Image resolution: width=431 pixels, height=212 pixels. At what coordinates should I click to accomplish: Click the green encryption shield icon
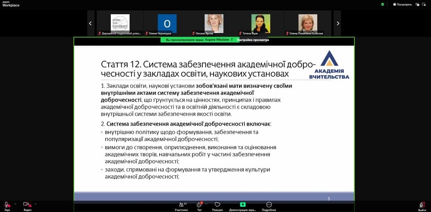point(382,4)
